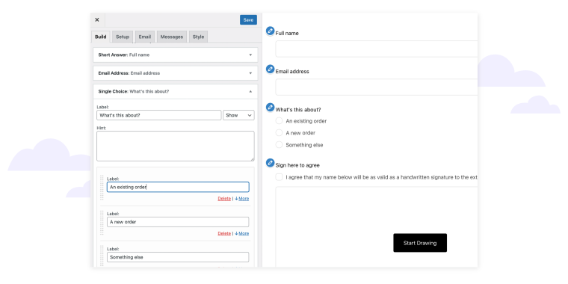Collapse the Single Choice field panel
568x284 pixels.
(176, 91)
